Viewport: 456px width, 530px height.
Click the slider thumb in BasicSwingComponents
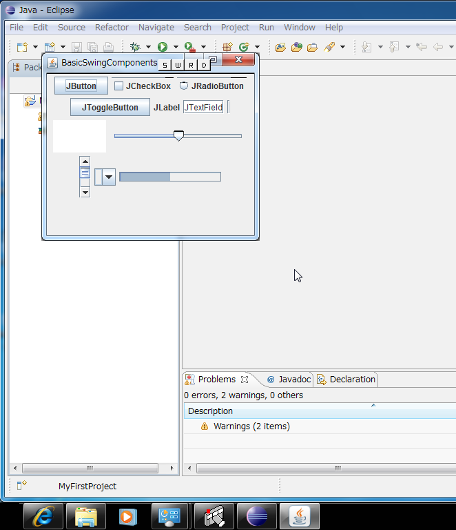click(x=178, y=136)
